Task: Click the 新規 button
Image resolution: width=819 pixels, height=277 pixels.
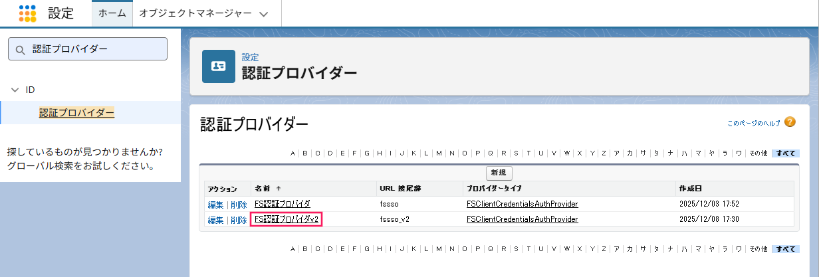Action: point(499,173)
